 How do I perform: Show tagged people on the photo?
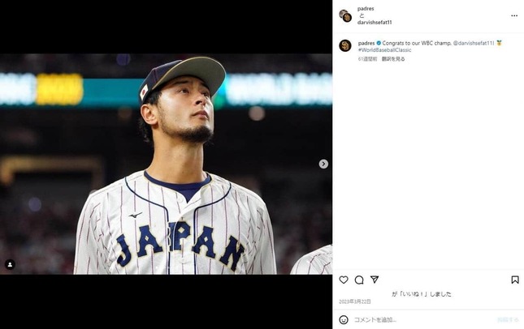coord(10,264)
